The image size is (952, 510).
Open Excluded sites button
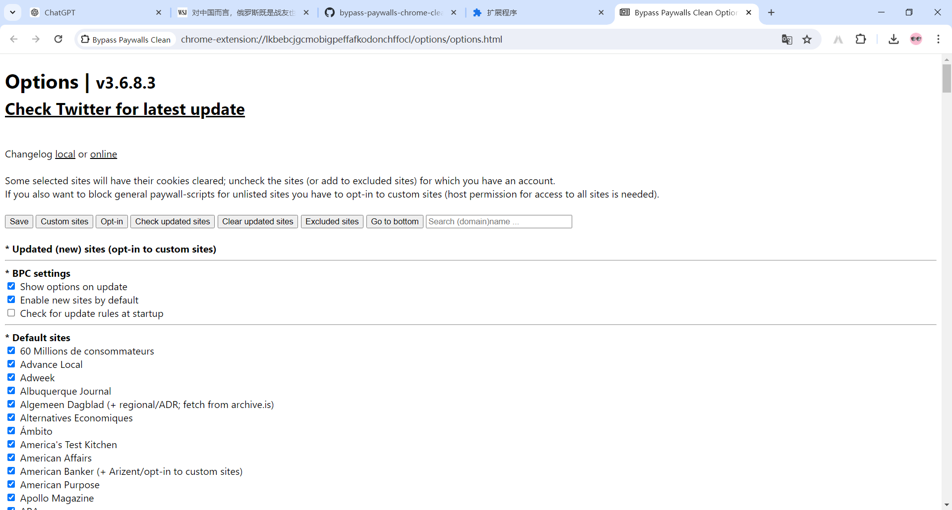(x=332, y=221)
